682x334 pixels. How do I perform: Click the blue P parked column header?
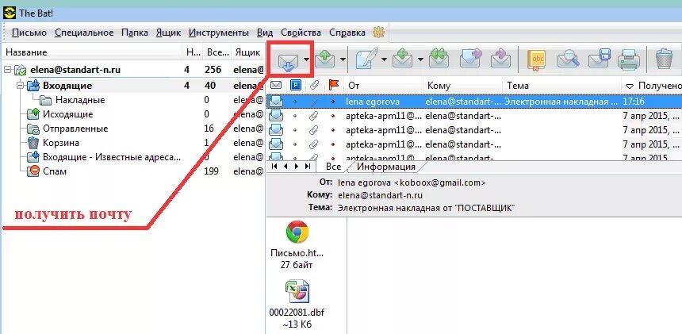click(x=295, y=85)
